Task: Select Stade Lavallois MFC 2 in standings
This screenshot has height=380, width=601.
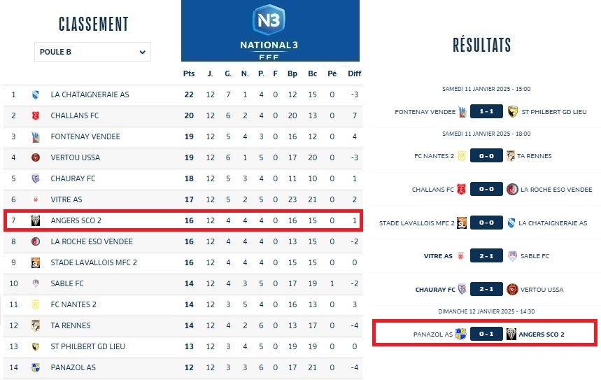Action: 94,262
